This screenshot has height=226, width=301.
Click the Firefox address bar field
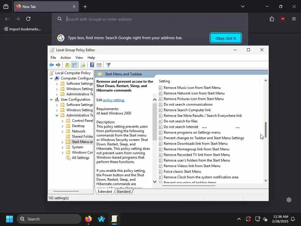tap(150, 19)
